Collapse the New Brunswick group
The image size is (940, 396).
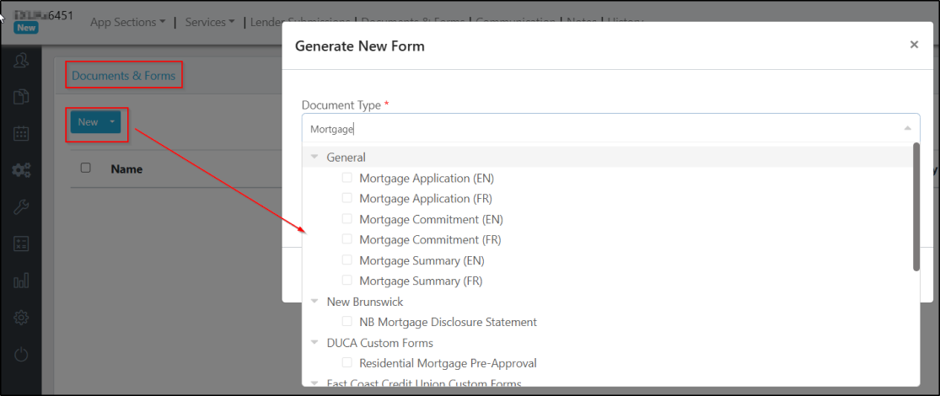[314, 302]
